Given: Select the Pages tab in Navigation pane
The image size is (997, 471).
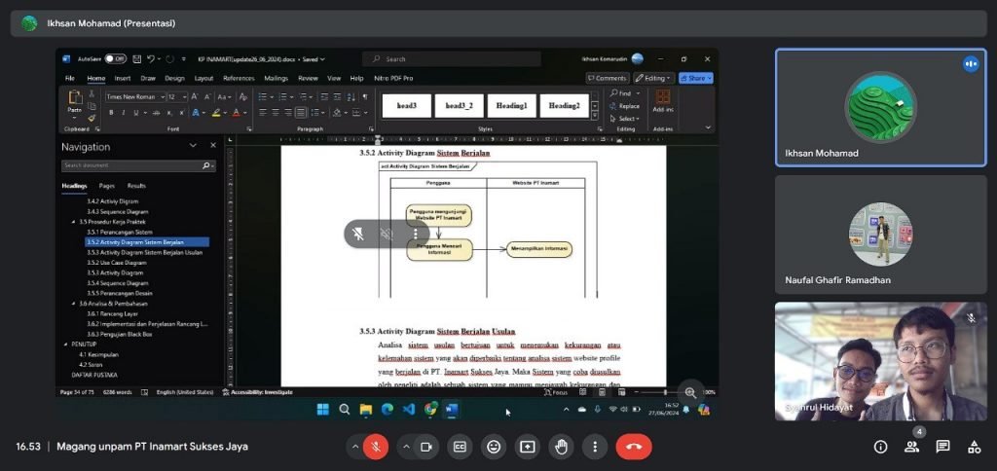Looking at the screenshot, I should pyautogui.click(x=107, y=185).
